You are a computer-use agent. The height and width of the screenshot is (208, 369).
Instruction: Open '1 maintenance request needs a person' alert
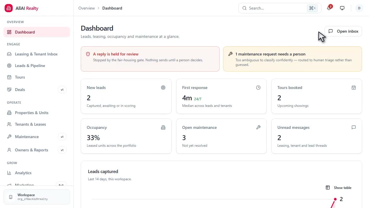point(293,59)
